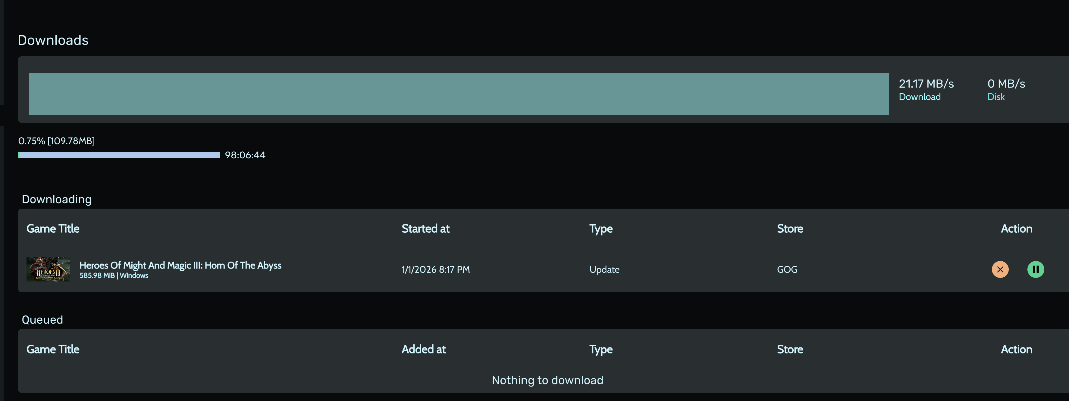The height and width of the screenshot is (401, 1069).
Task: Click the 0.75% [109.78MB] progress text
Action: point(56,141)
